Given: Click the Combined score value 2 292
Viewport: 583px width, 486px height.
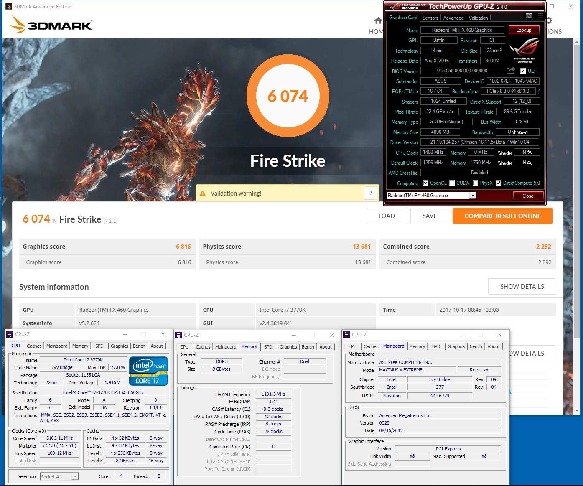Looking at the screenshot, I should pos(543,247).
